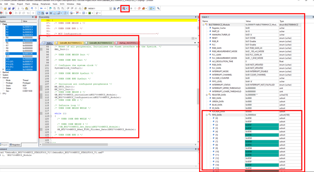Click the Navigate Backwards blue arrow
The height and width of the screenshot is (172, 314).
click(x=41, y=8)
